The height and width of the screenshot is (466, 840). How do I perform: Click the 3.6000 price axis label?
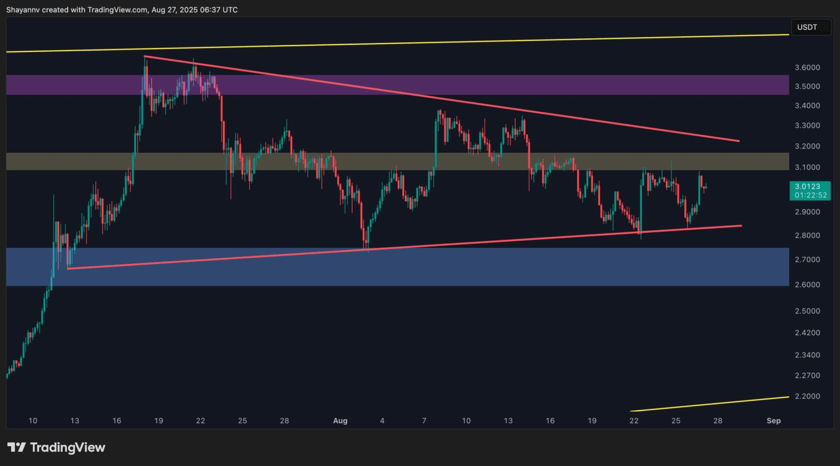pyautogui.click(x=807, y=67)
